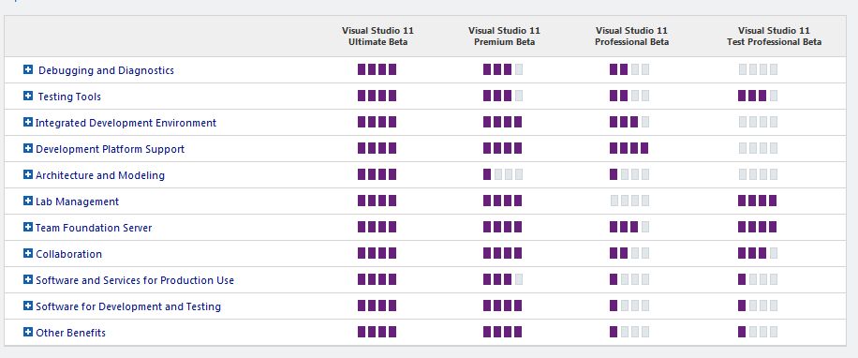This screenshot has width=858, height=358.
Task: Click Test Professional bars for Team Foundation Server
Action: [x=758, y=227]
